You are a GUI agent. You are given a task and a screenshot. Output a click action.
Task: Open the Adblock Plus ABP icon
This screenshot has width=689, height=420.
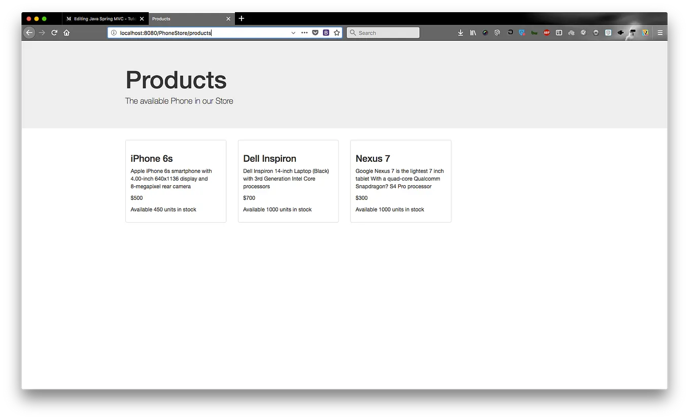(546, 32)
